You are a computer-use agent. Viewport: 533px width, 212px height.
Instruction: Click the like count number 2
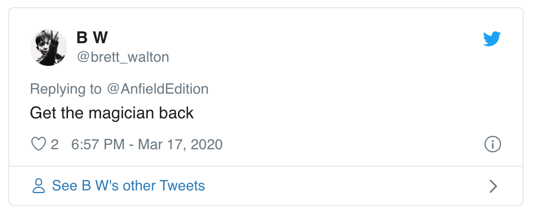click(x=55, y=144)
